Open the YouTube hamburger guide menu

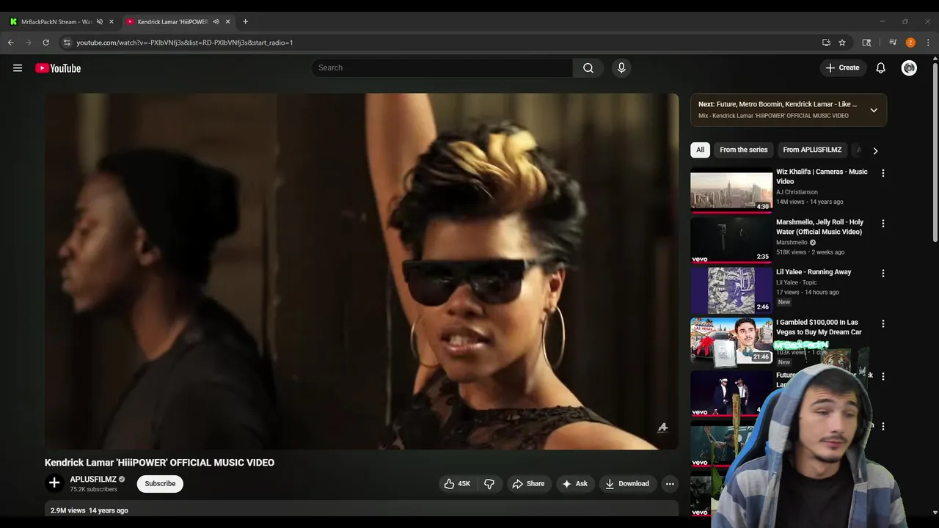click(18, 68)
